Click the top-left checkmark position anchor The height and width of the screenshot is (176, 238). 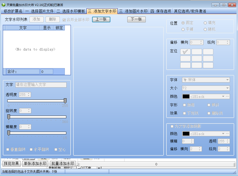185,52
